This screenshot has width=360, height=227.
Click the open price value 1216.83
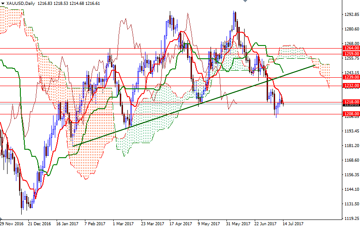(45, 4)
